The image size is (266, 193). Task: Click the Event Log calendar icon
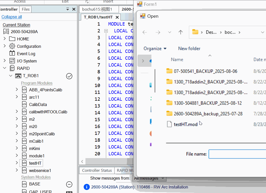tap(12, 53)
